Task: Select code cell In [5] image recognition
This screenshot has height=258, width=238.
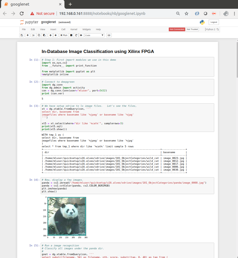Action: coord(127,250)
